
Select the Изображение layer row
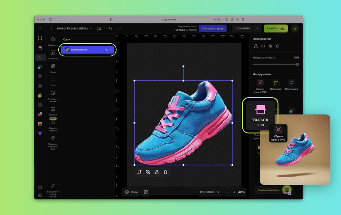point(87,50)
